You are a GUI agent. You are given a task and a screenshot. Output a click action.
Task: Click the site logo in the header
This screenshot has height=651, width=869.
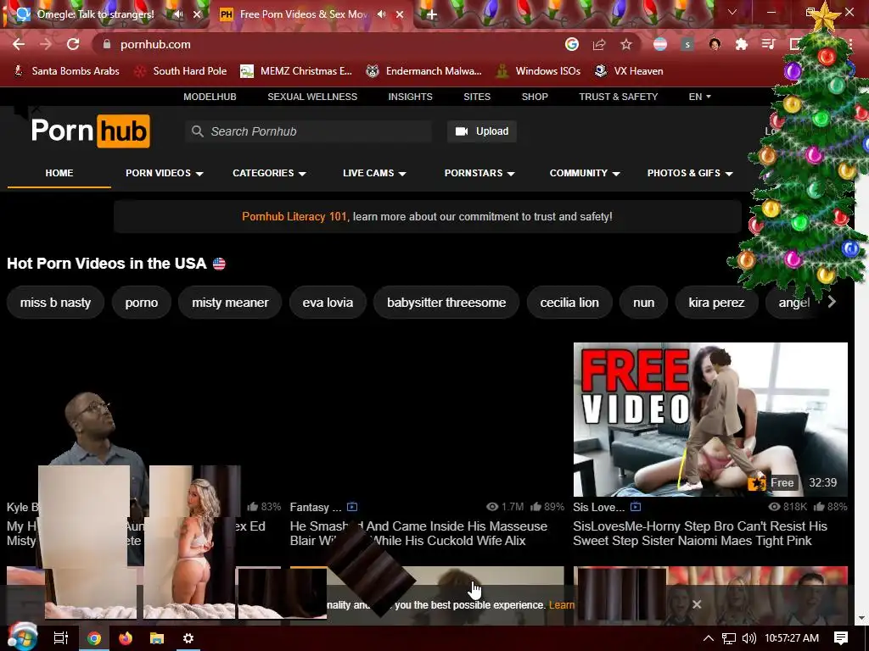[90, 131]
